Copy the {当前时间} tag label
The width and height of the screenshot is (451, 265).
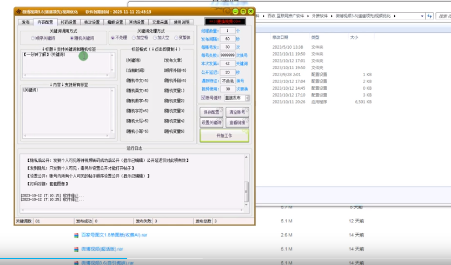[x=135, y=70]
